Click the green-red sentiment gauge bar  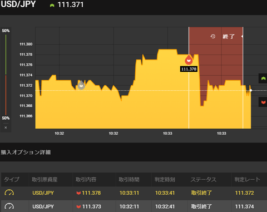tap(6, 75)
